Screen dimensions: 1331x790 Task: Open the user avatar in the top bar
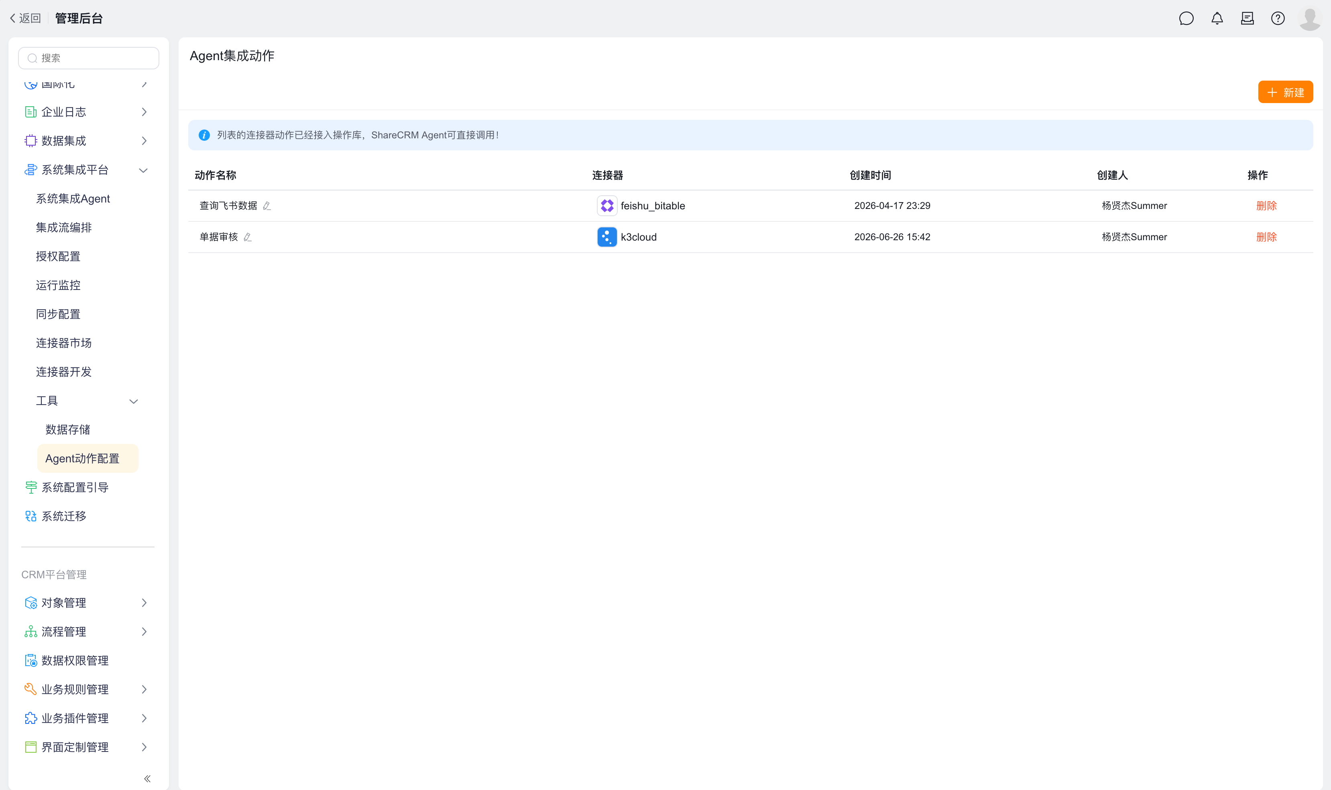point(1310,18)
